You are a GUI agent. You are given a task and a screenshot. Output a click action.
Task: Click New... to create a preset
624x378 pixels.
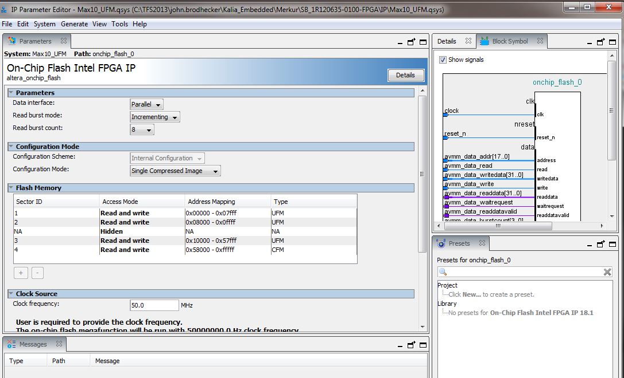[x=471, y=294]
